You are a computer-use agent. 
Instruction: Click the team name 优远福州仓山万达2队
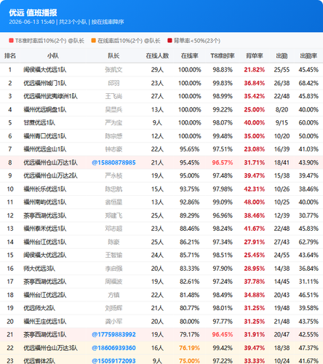(x=50, y=175)
